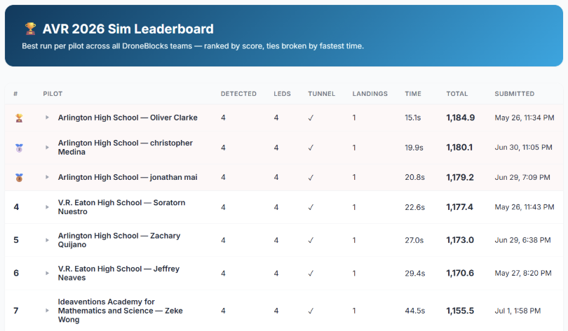
Task: Click the trophy icon beside AVR 2026 Sim Leaderboard
Action: pos(30,29)
